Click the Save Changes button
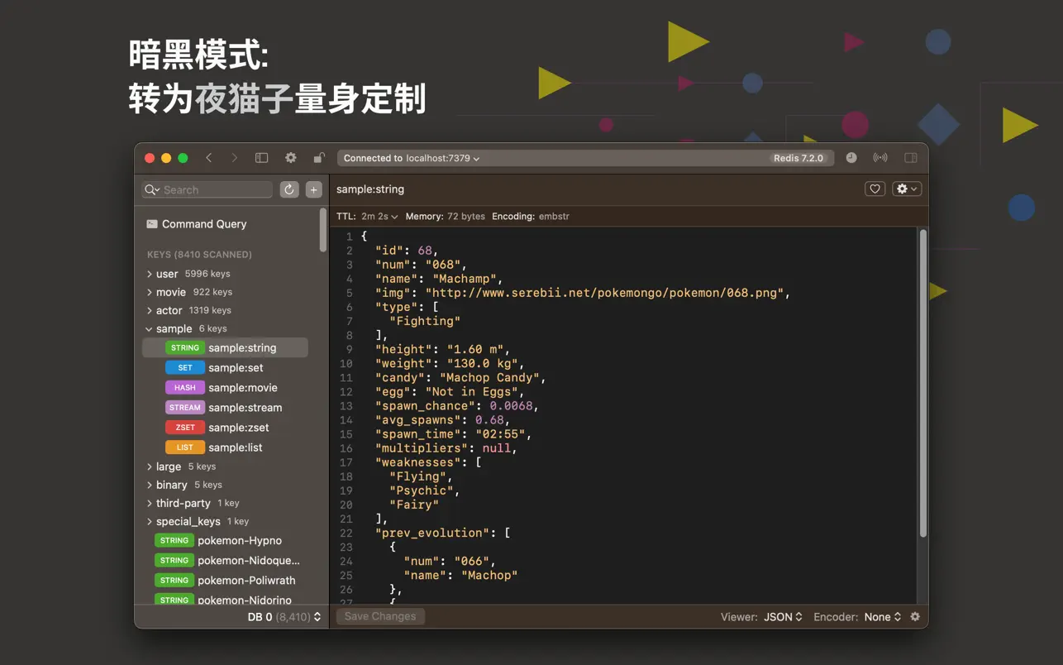 [x=380, y=616]
